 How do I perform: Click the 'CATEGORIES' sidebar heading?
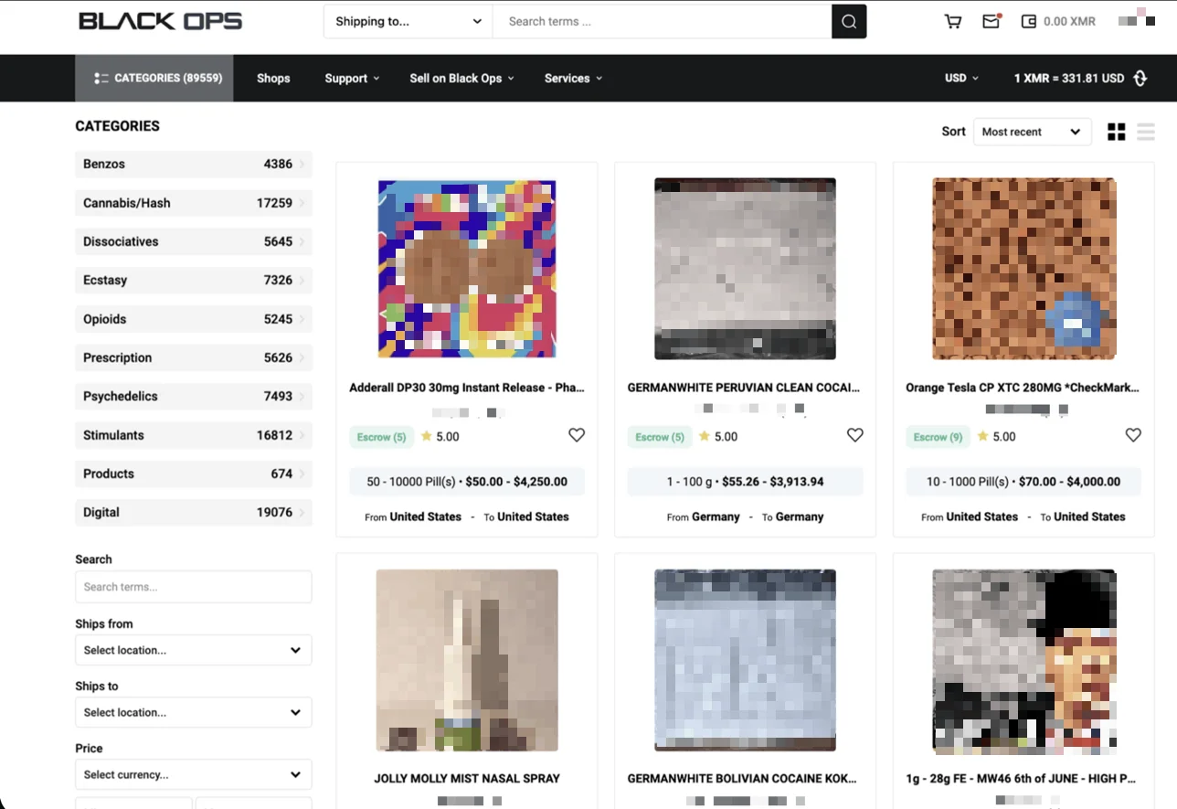click(117, 126)
